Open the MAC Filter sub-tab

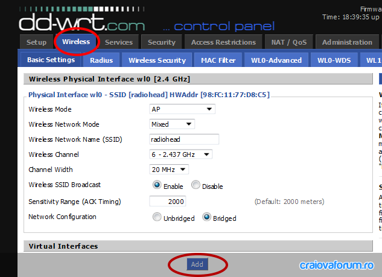tap(218, 60)
